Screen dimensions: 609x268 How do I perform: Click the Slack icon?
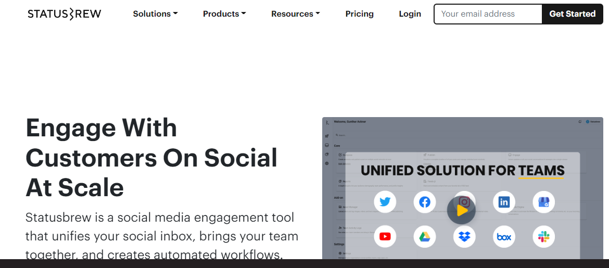tap(543, 236)
